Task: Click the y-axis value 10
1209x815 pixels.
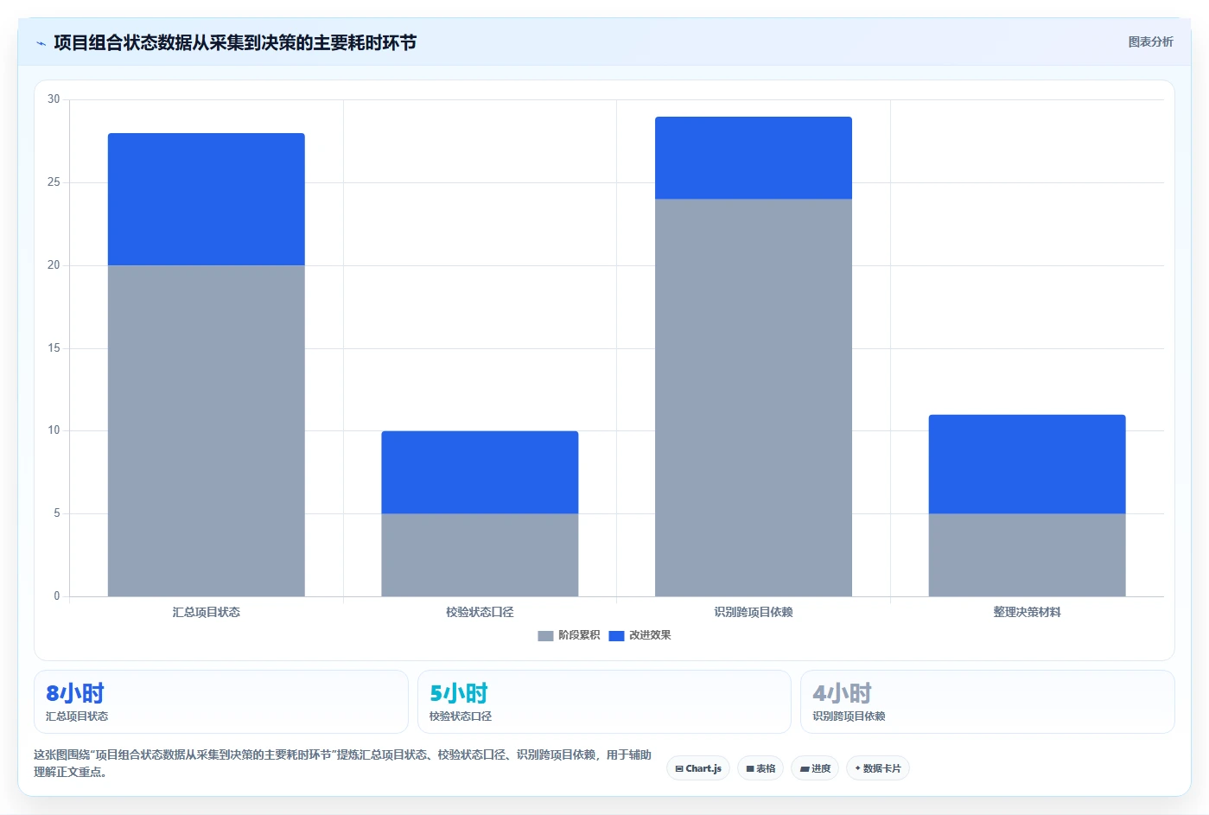Action: (54, 430)
